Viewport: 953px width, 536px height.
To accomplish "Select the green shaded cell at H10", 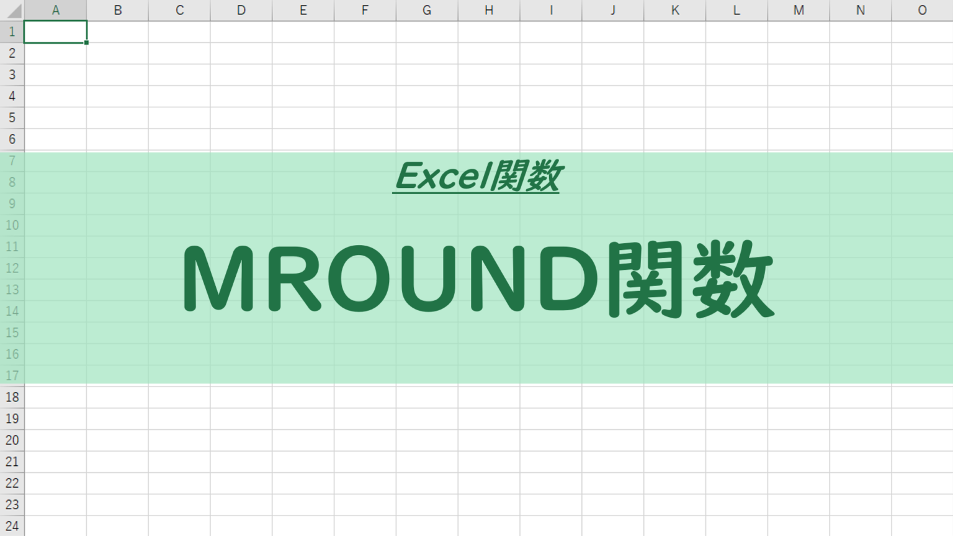I will coord(488,225).
